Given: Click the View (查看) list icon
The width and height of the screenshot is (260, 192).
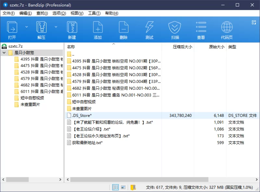Looking at the screenshot, I should 201,30.
